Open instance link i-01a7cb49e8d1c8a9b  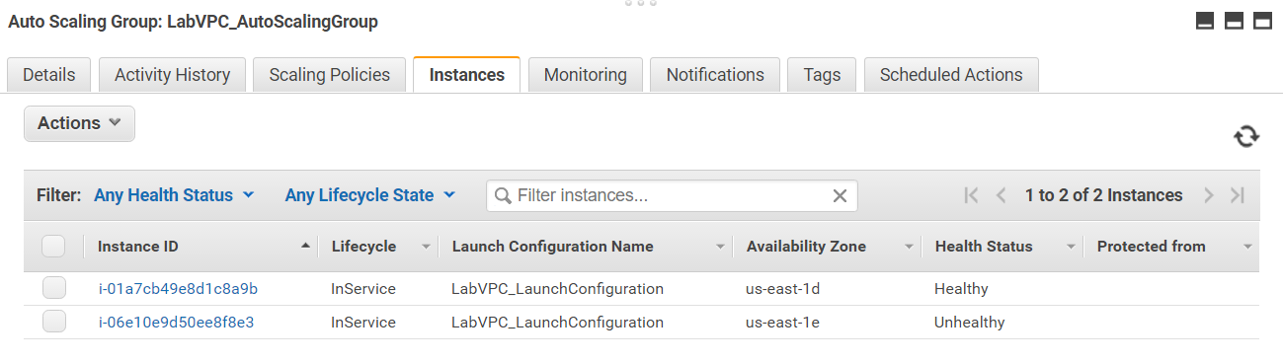178,289
